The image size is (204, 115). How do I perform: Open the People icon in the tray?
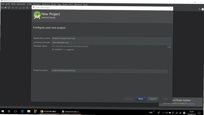(x=159, y=113)
